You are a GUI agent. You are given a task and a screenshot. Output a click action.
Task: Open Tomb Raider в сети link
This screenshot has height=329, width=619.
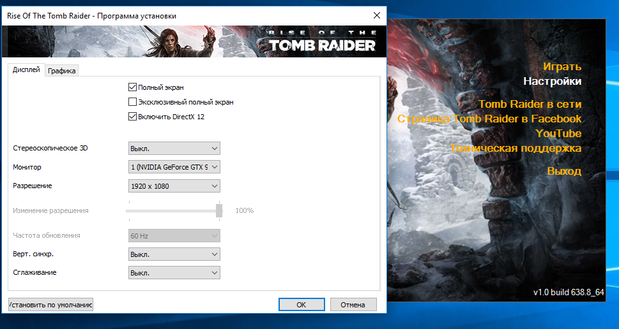[x=530, y=104]
